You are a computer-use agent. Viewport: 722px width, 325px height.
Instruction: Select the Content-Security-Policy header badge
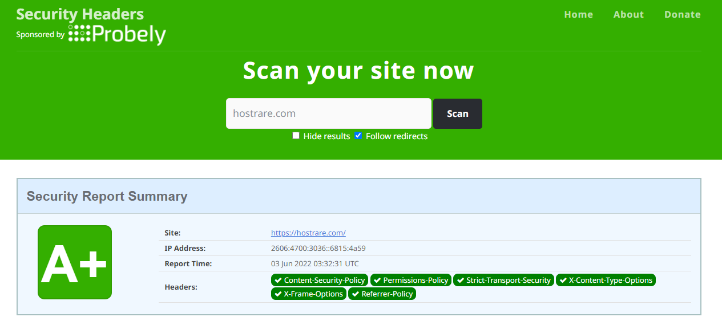coord(320,280)
